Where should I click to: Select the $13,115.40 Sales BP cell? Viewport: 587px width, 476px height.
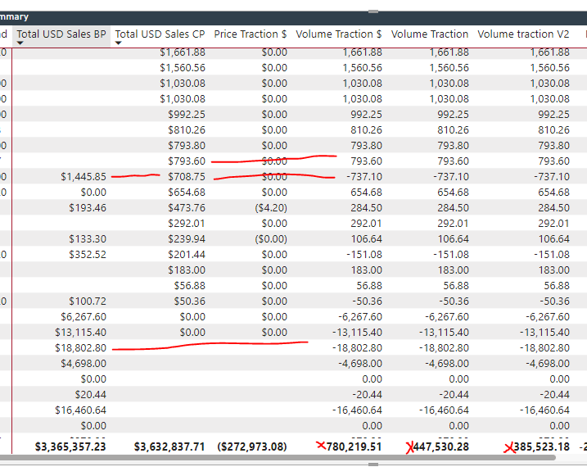(x=80, y=333)
